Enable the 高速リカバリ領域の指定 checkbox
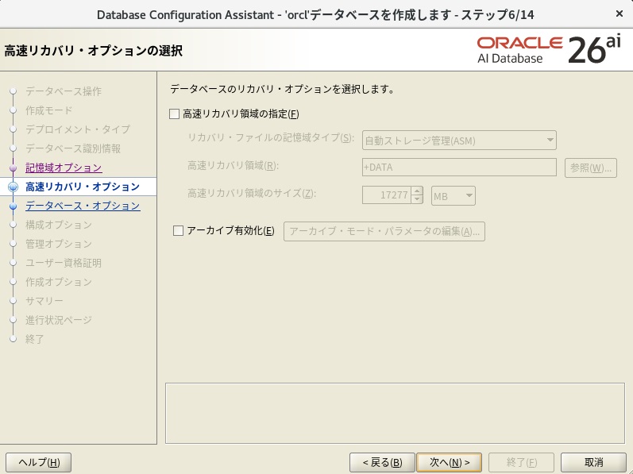Screen dimensions: 633x474 pyautogui.click(x=174, y=114)
